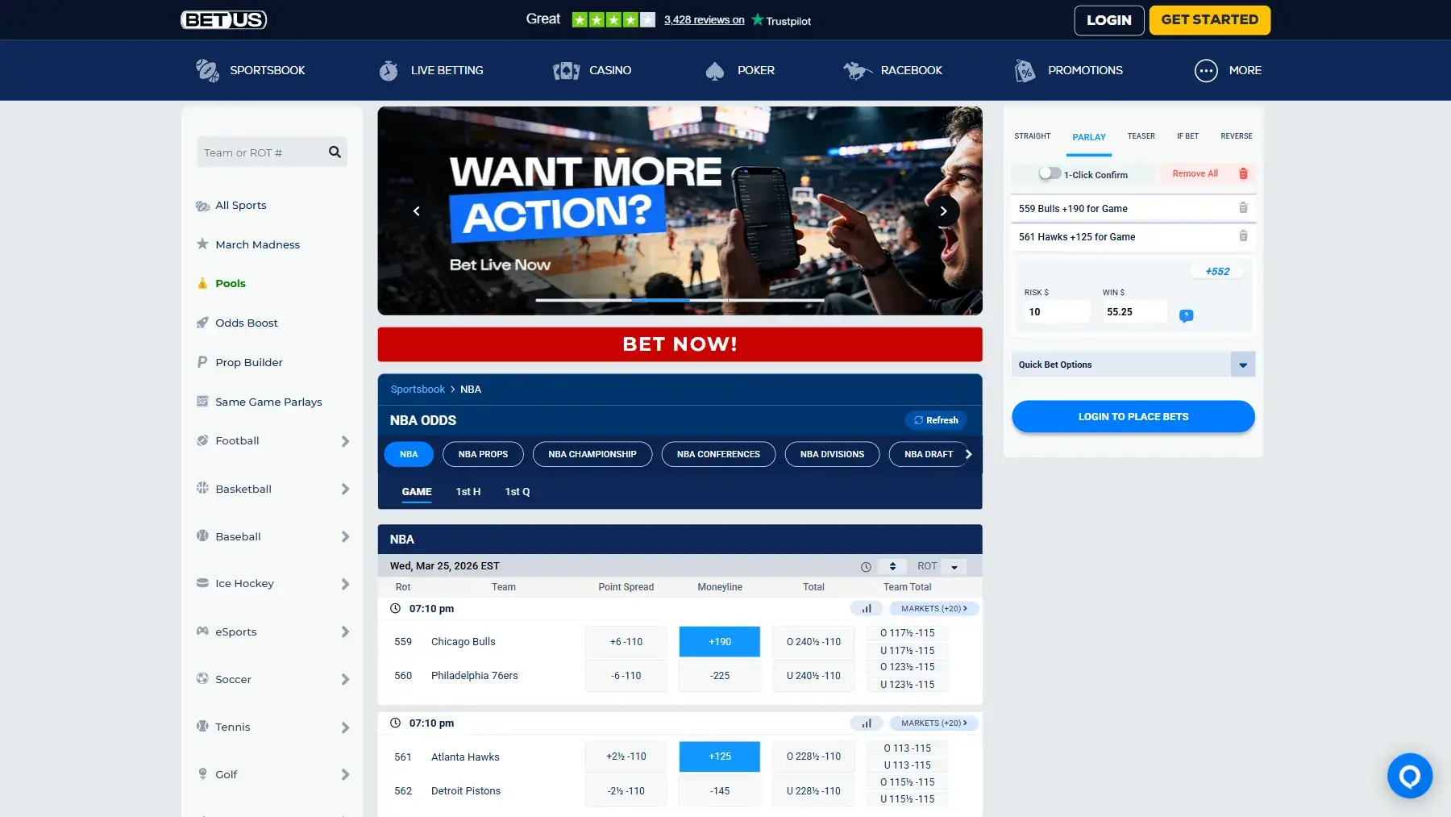Click the LOGIN button
The height and width of the screenshot is (817, 1451).
(x=1108, y=20)
